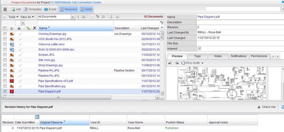The width and height of the screenshot is (284, 132).
Task: Click the forward navigation arrow at top
Action: pos(7,2)
